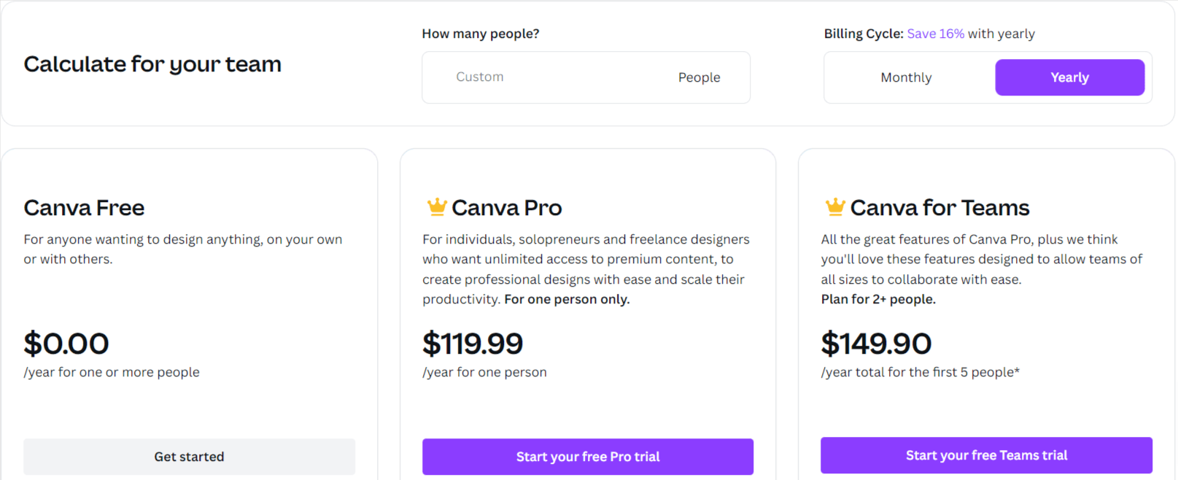Select the Yearly billing option
Screen dimensions: 1178x480
coord(1069,77)
